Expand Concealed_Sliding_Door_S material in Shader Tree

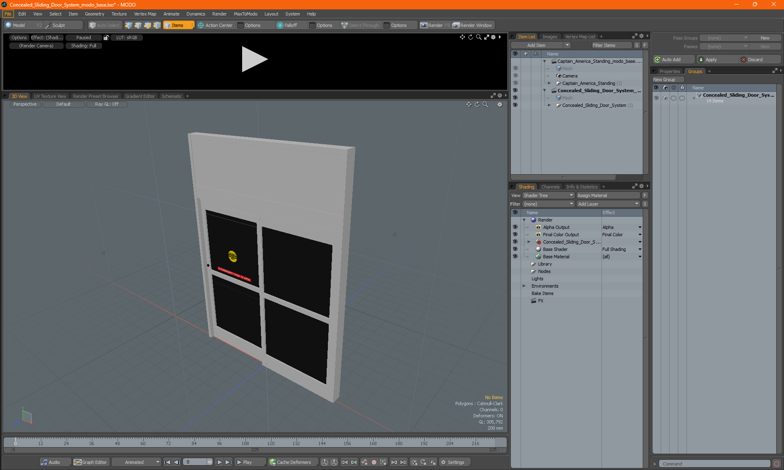(529, 242)
